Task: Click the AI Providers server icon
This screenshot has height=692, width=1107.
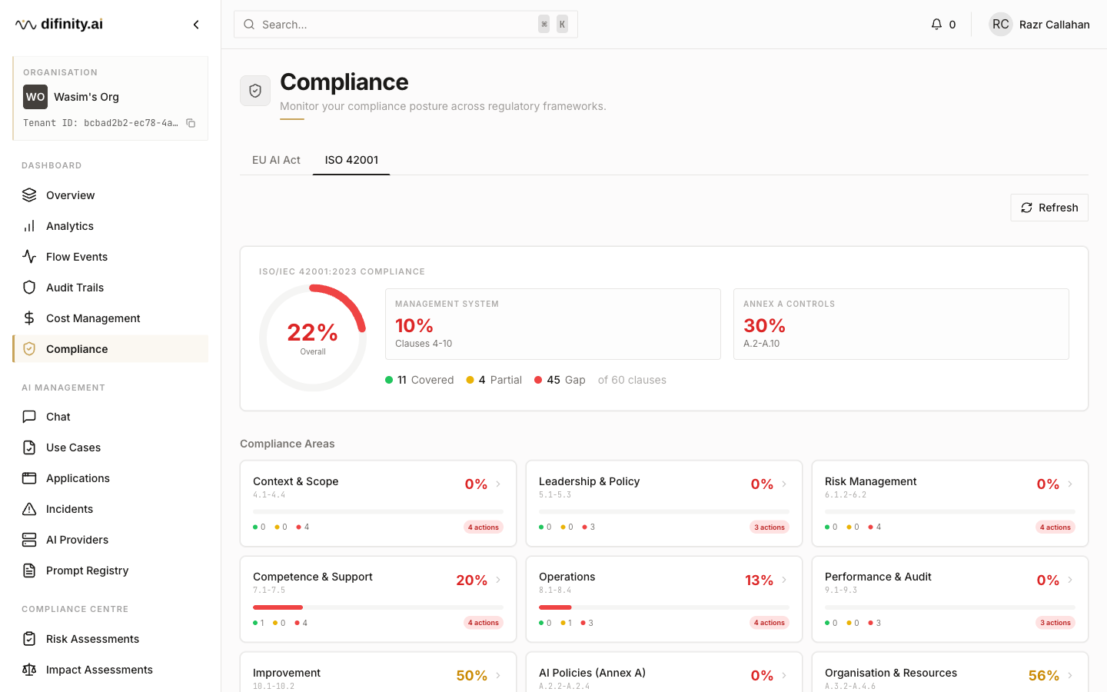Action: (x=29, y=540)
